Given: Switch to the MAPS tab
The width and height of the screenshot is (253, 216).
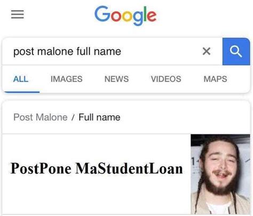Looking at the screenshot, I should (215, 79).
